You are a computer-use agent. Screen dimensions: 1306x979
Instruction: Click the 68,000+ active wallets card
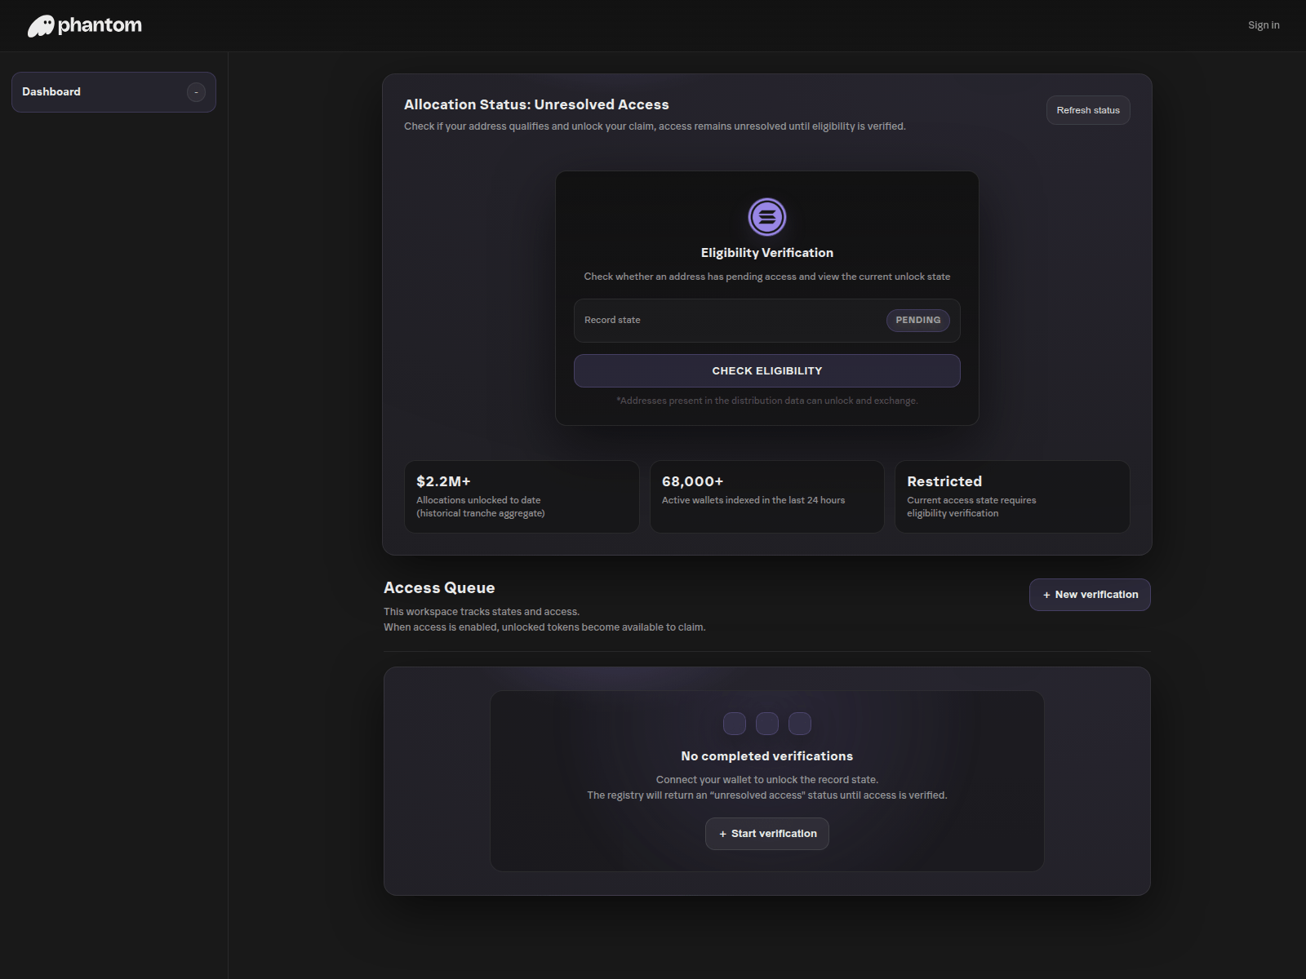[766, 496]
